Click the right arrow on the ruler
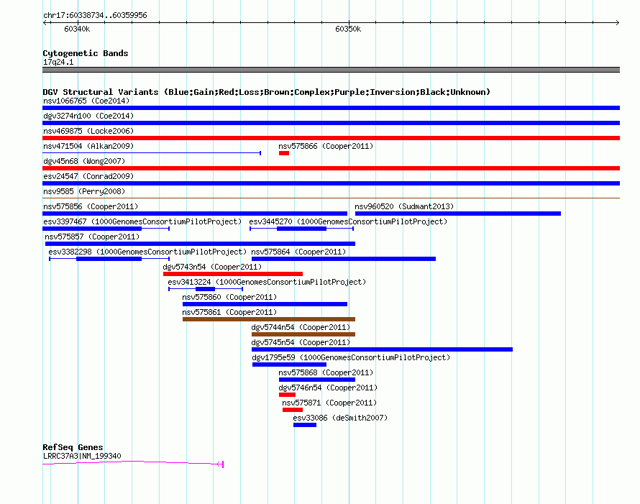The height and width of the screenshot is (504, 640). [x=617, y=22]
